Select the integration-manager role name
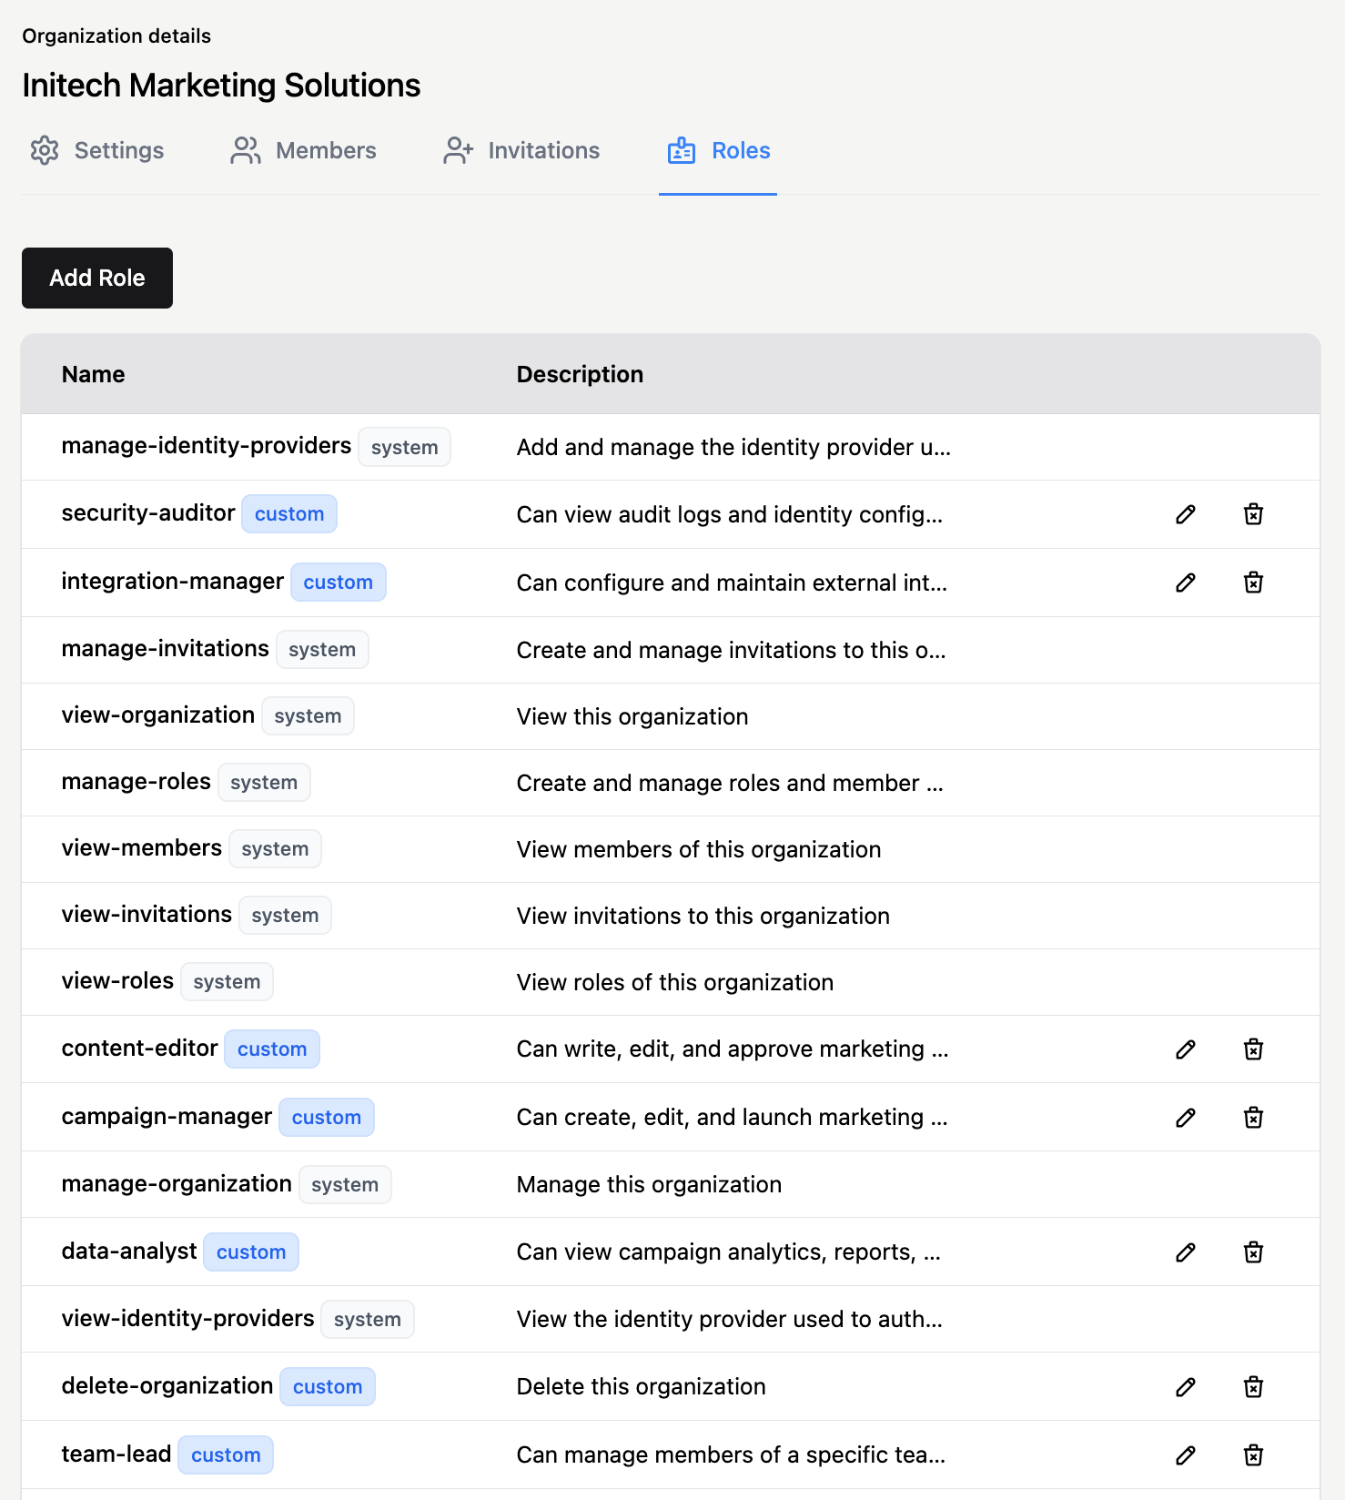Viewport: 1345px width, 1500px height. [x=172, y=582]
